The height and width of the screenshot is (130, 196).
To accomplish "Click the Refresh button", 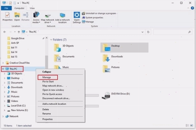I will tap(148, 32).
